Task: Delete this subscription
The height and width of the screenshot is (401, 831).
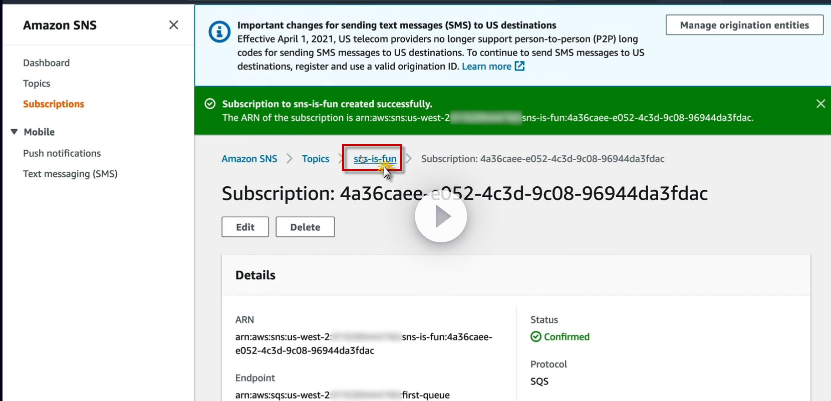Action: pyautogui.click(x=305, y=227)
